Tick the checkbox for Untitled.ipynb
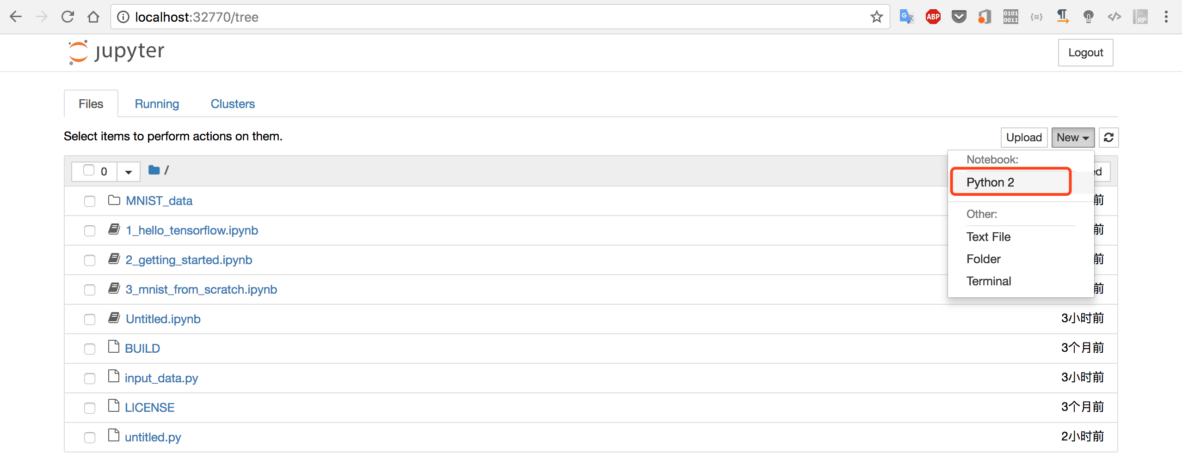 90,319
